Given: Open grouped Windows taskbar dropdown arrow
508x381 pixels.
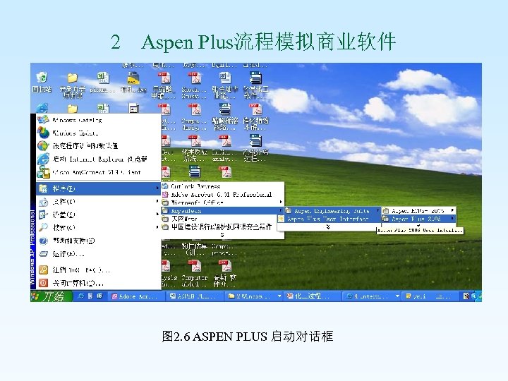Looking at the screenshot, I should pos(279,296).
